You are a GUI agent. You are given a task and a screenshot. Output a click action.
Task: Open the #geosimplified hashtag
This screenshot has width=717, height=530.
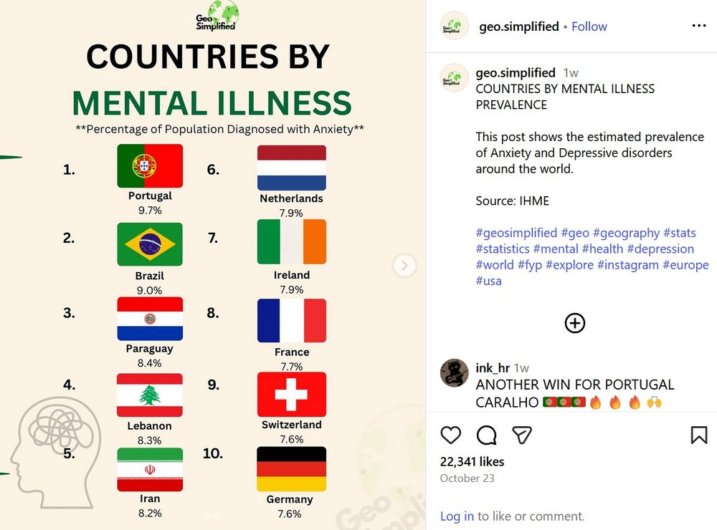point(516,233)
